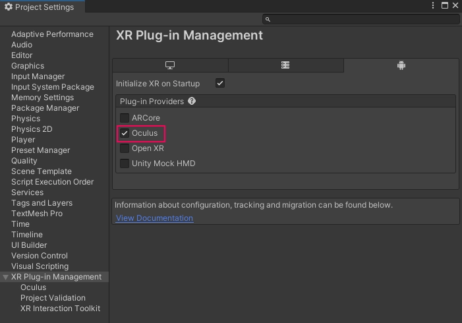
Task: Open Preset Manager settings
Action: (40, 150)
